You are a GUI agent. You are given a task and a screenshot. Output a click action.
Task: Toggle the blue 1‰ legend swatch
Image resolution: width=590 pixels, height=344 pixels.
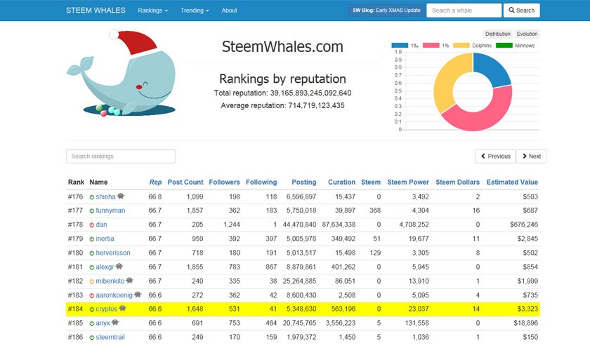[400, 46]
